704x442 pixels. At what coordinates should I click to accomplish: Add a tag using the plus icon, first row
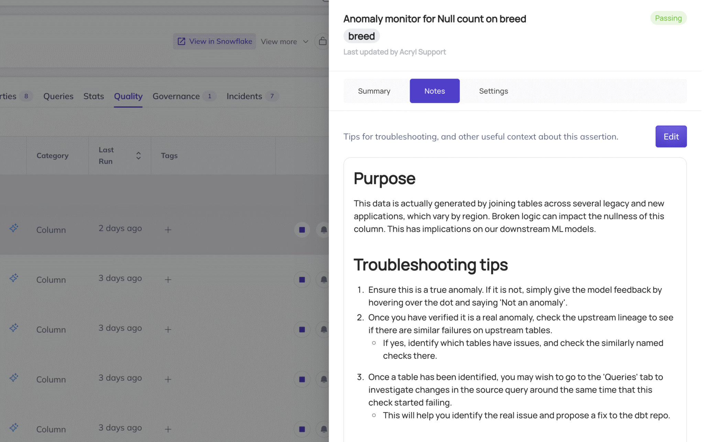[168, 230]
